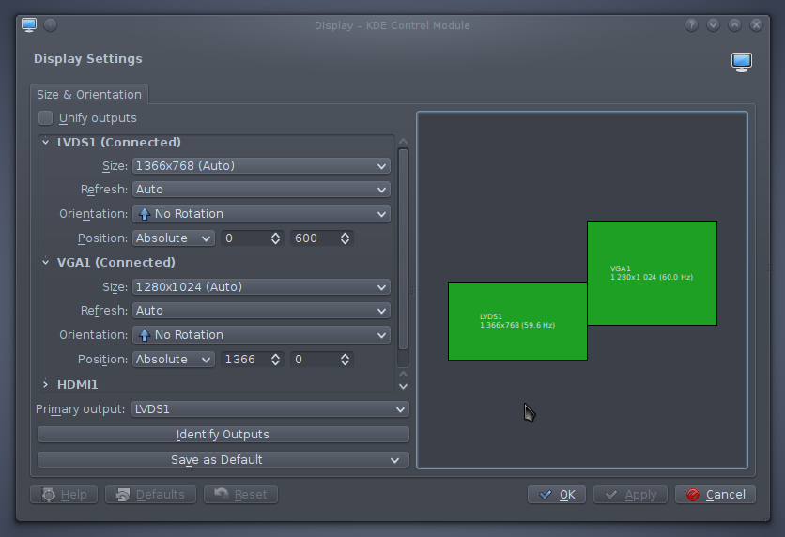Confirm settings with the OK button
785x537 pixels.
coord(557,494)
